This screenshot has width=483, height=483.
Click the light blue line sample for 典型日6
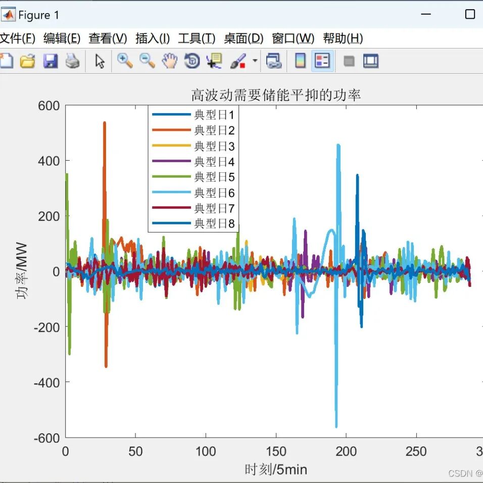pos(172,192)
